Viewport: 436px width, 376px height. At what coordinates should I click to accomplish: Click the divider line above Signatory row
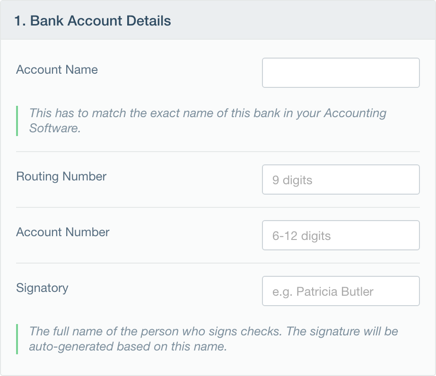pos(218,263)
